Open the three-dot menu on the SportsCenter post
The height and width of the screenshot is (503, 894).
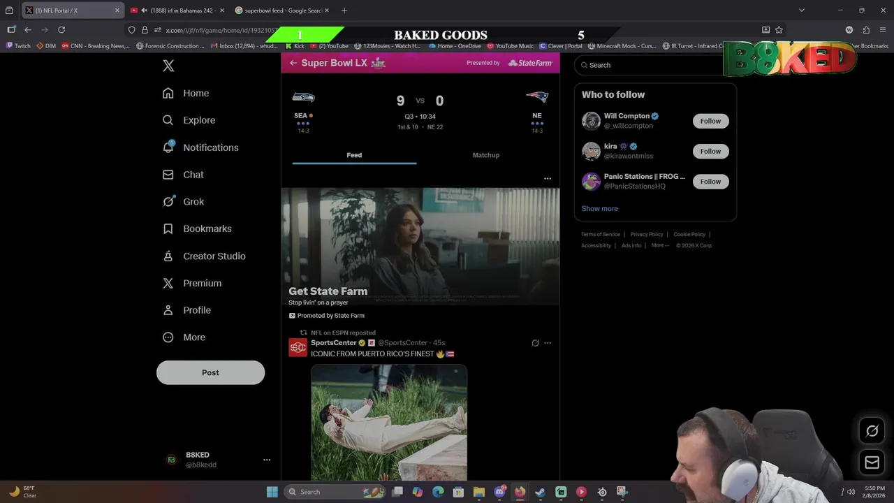point(548,343)
